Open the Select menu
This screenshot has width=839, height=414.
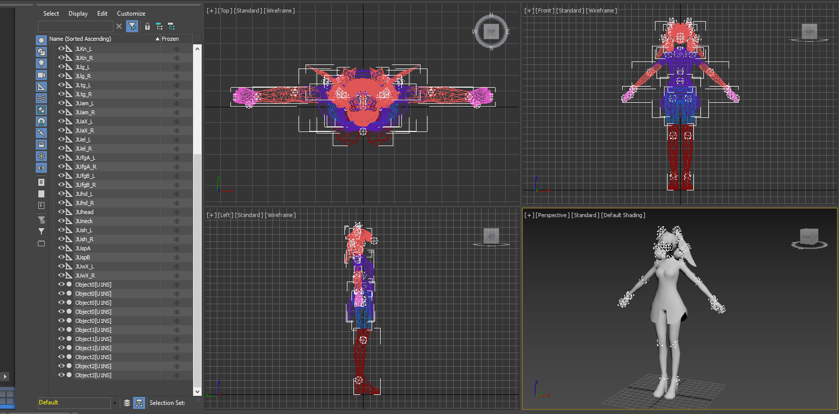click(x=51, y=14)
